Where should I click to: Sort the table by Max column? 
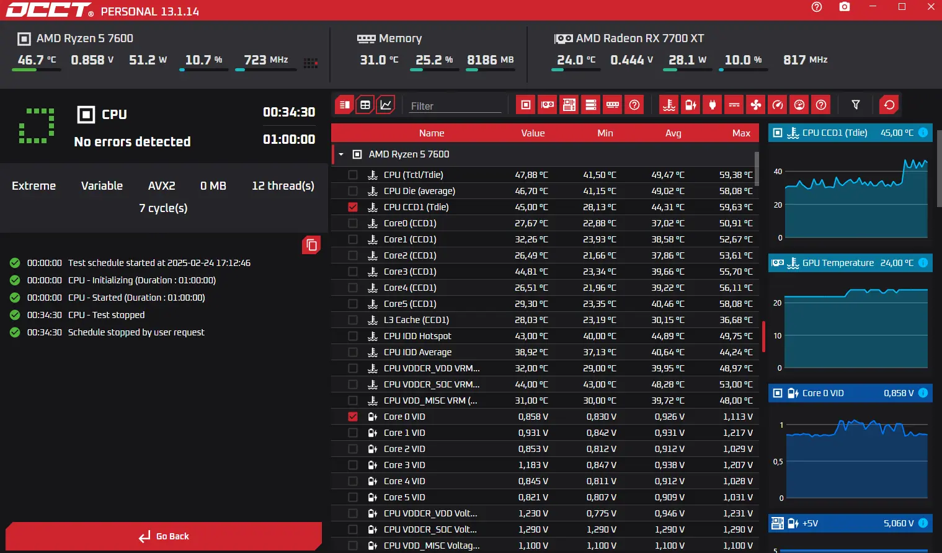[x=741, y=133]
